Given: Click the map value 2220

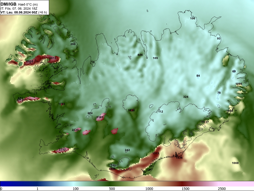Looking at the screenshot, I should (x=75, y=130).
